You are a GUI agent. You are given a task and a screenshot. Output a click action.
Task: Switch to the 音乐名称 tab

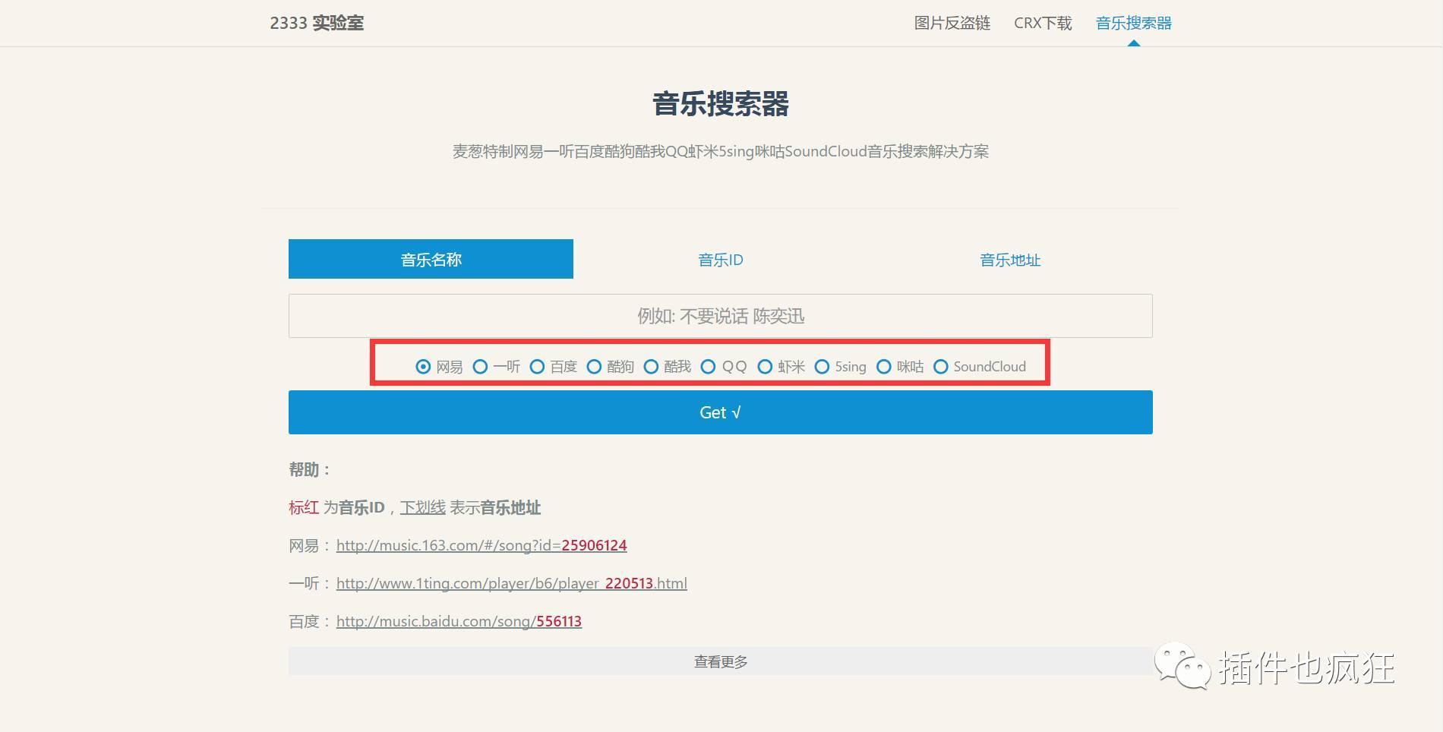431,259
